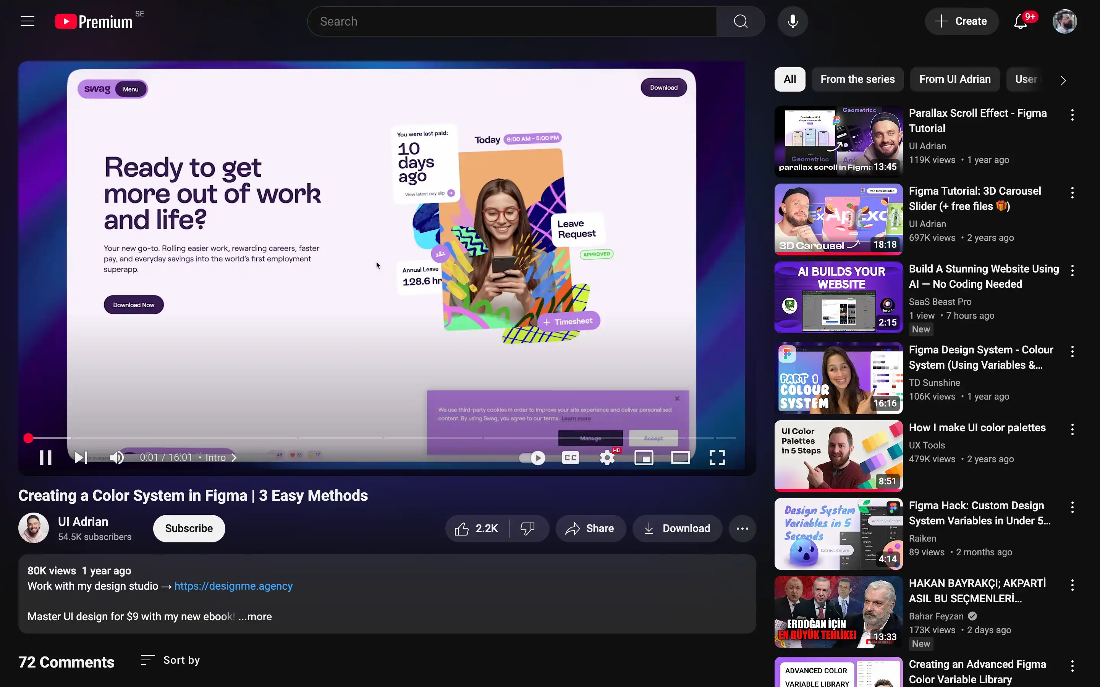Open How I make UI color palettes title

click(x=977, y=427)
